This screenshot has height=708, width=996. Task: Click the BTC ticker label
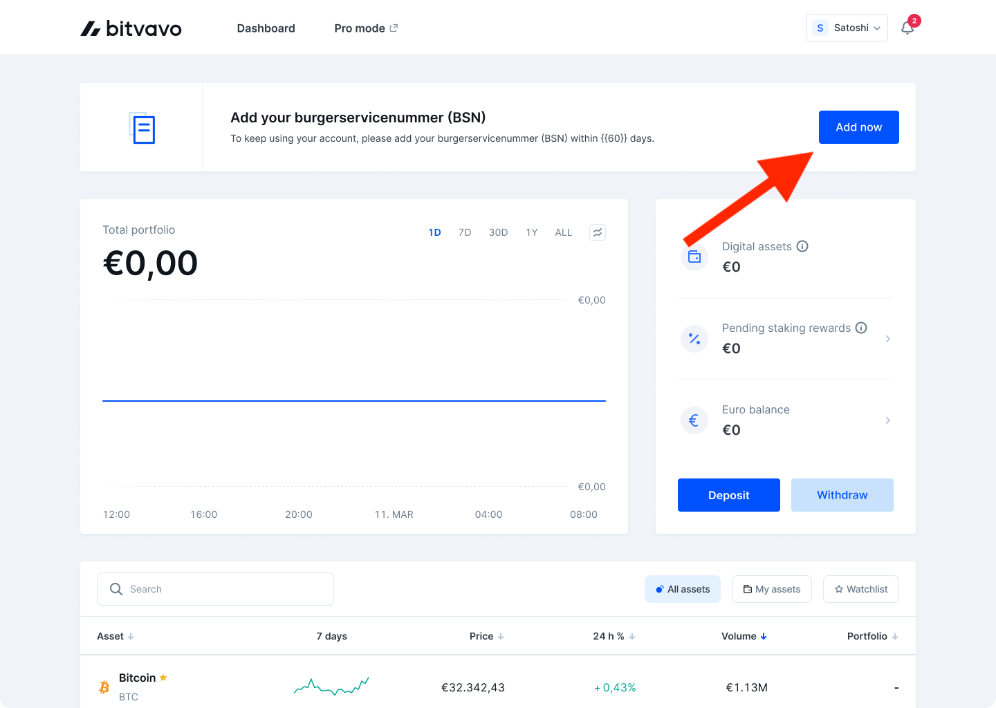coord(129,697)
